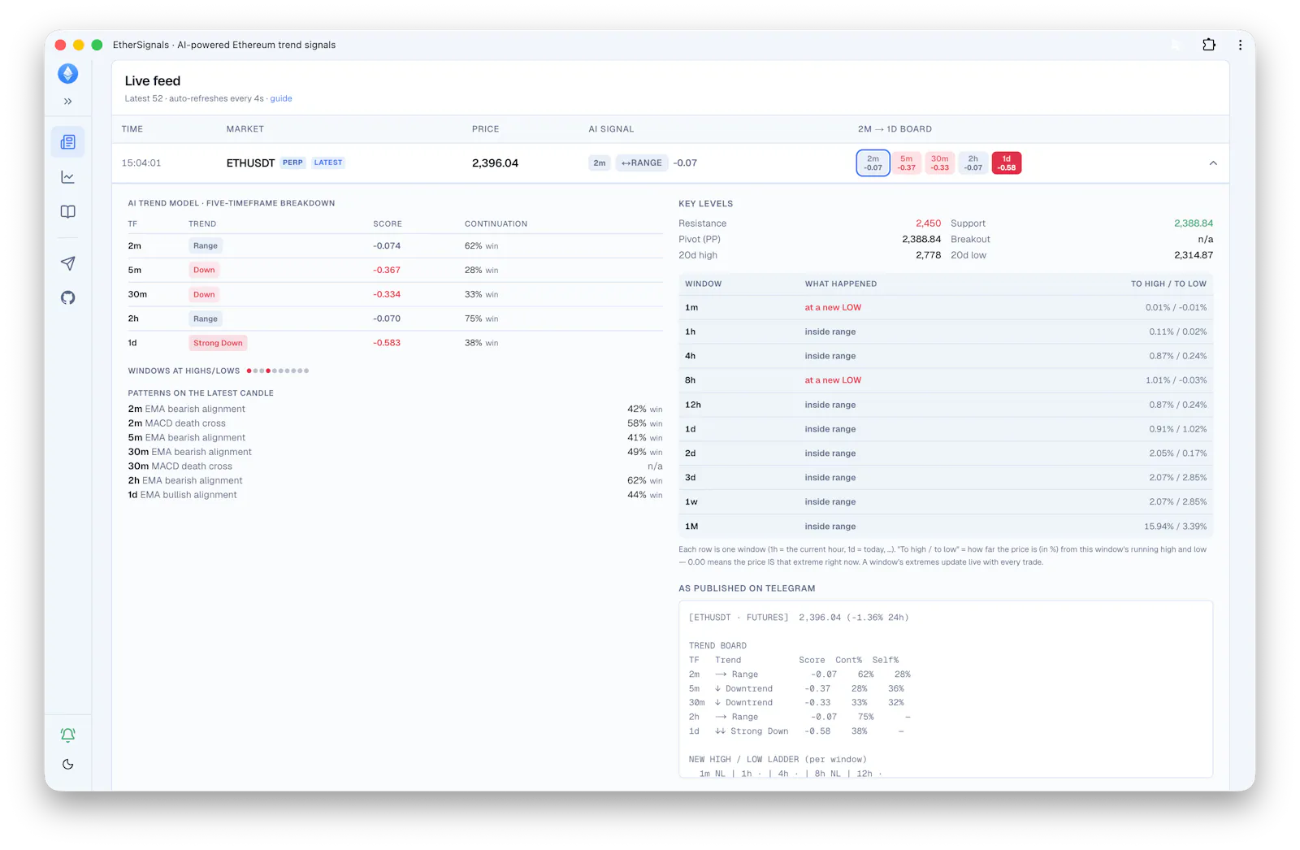Click the Down trend tag in the 5m row

[x=204, y=270]
